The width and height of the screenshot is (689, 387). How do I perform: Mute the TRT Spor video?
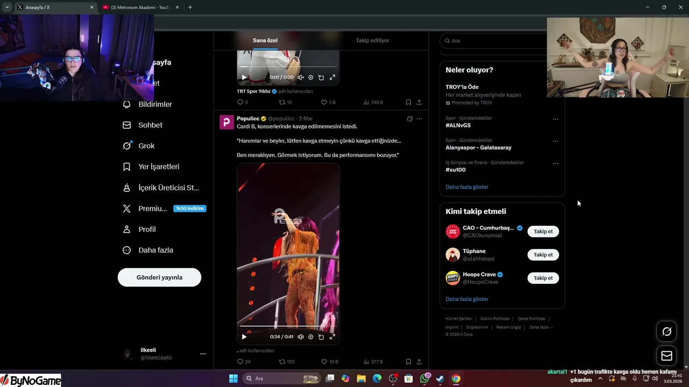tap(300, 77)
